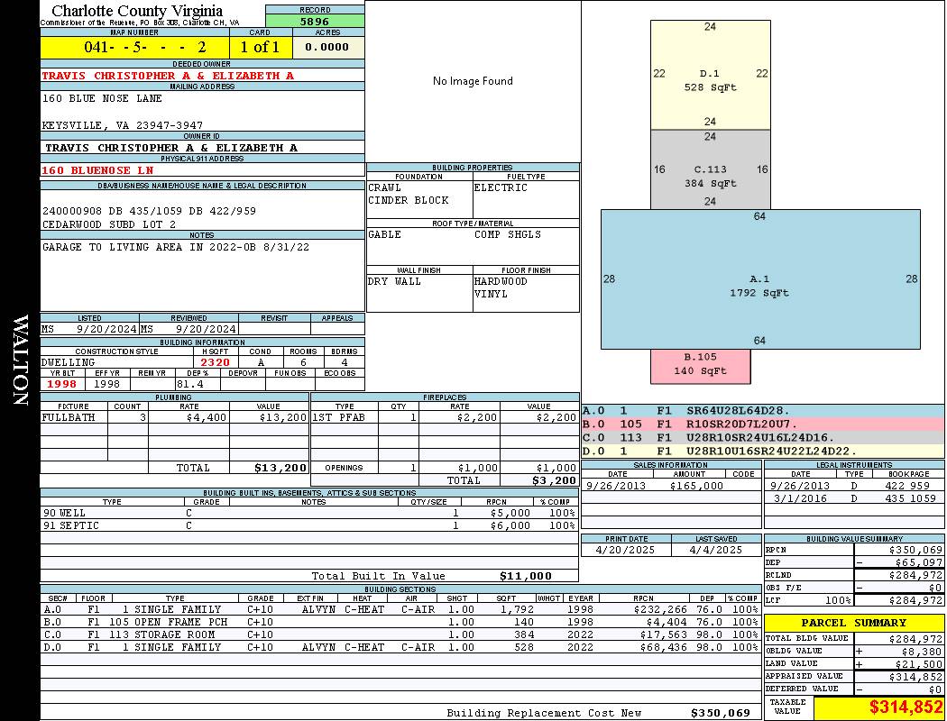Open the No Image Found photo placeholder

tap(473, 81)
